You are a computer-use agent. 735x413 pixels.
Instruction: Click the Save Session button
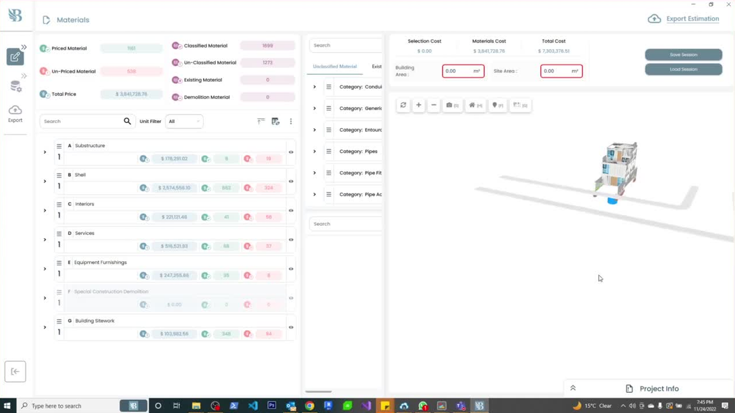tap(683, 55)
